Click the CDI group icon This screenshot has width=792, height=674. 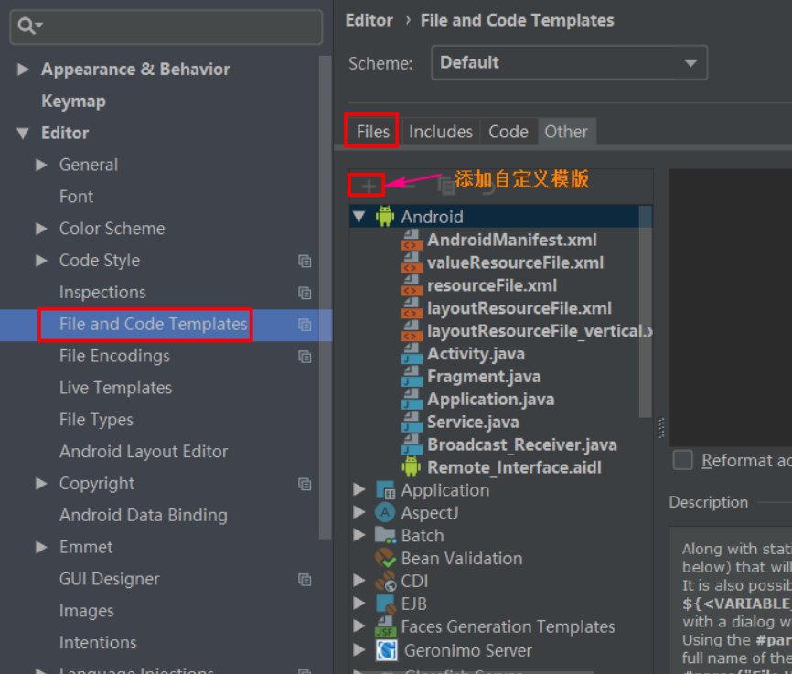pos(385,581)
